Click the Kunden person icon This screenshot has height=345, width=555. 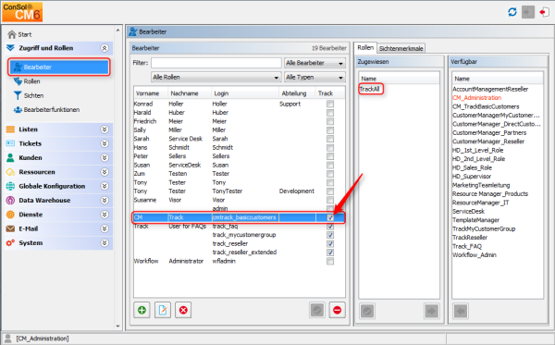tap(10, 157)
